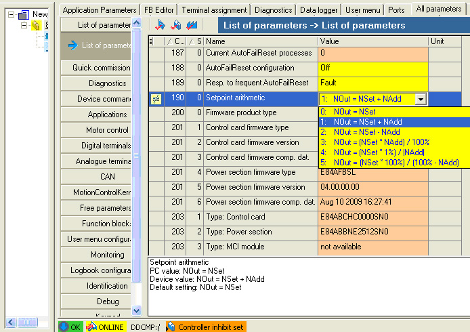Screen dimensions: 470x332
Task: Click the not-equal marker icon in row 190
Action: coord(156,99)
